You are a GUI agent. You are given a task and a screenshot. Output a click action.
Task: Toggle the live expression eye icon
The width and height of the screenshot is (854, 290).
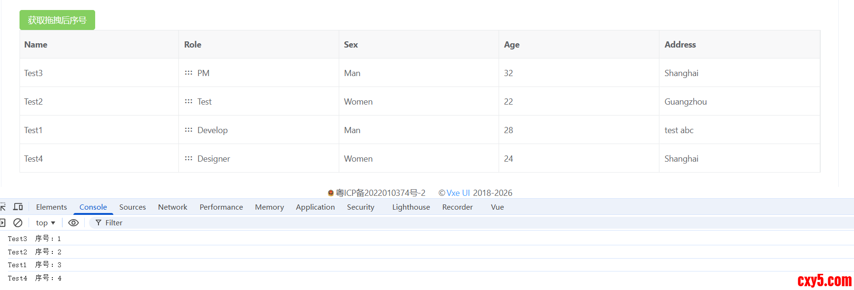(x=73, y=222)
